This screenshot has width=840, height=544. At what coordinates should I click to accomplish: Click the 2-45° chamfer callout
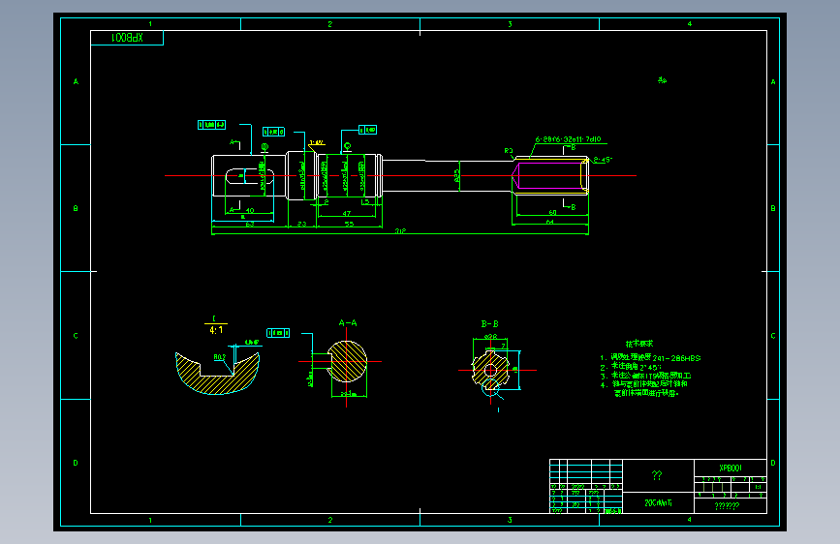[x=603, y=160]
